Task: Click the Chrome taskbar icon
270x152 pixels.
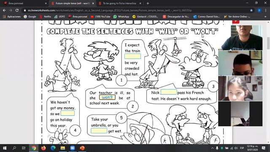Action: pos(34,148)
